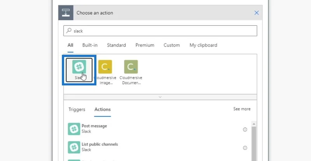Expand the connectors list chevron
The height and width of the screenshot is (161, 311).
pyautogui.click(x=160, y=97)
